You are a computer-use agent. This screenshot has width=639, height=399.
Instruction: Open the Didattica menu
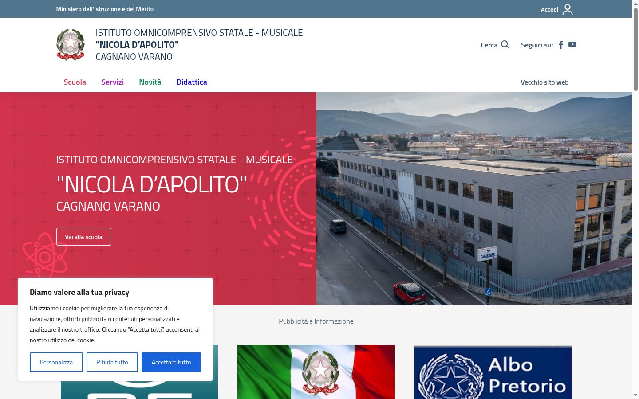tap(192, 82)
